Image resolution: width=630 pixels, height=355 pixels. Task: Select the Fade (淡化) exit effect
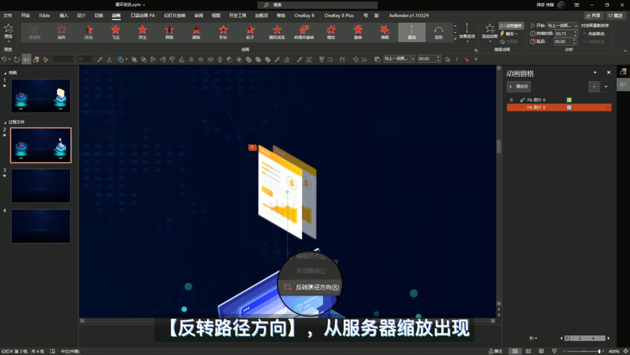coord(89,32)
